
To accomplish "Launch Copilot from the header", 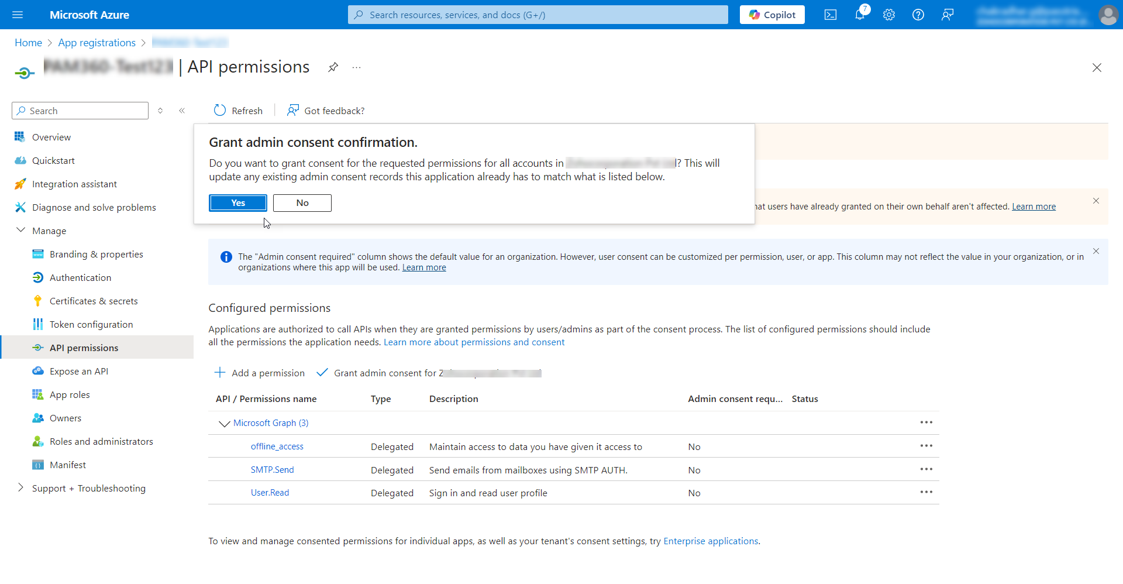I will (772, 15).
